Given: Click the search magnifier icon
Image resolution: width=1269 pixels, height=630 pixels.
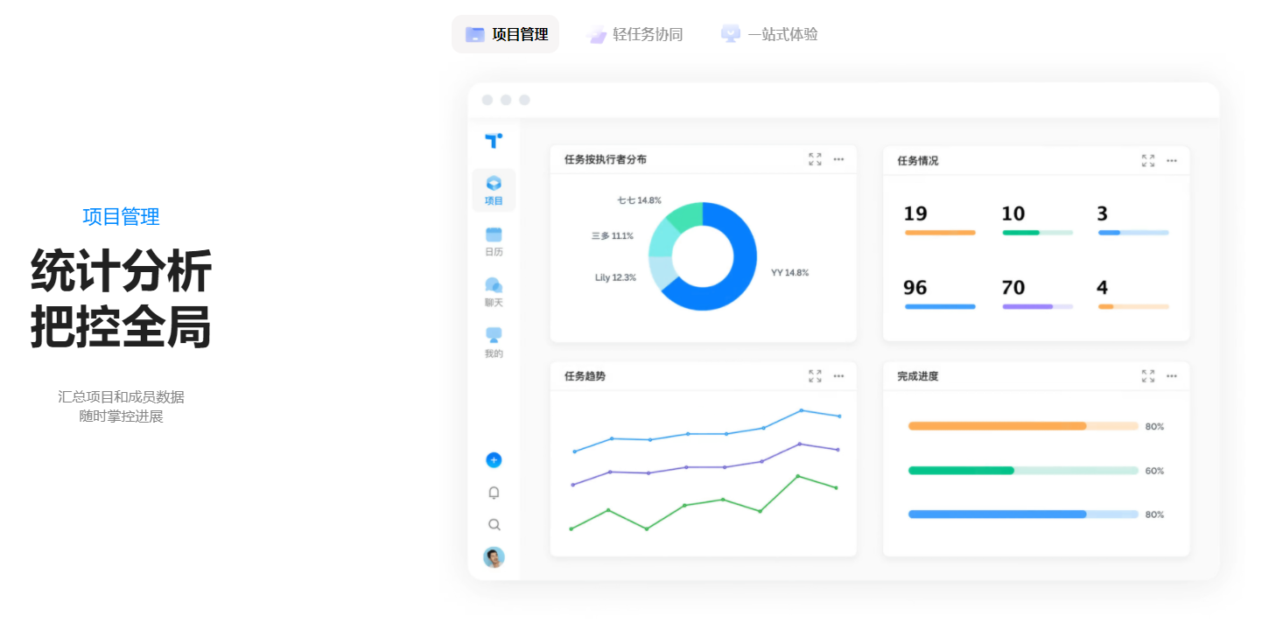Looking at the screenshot, I should click(494, 525).
